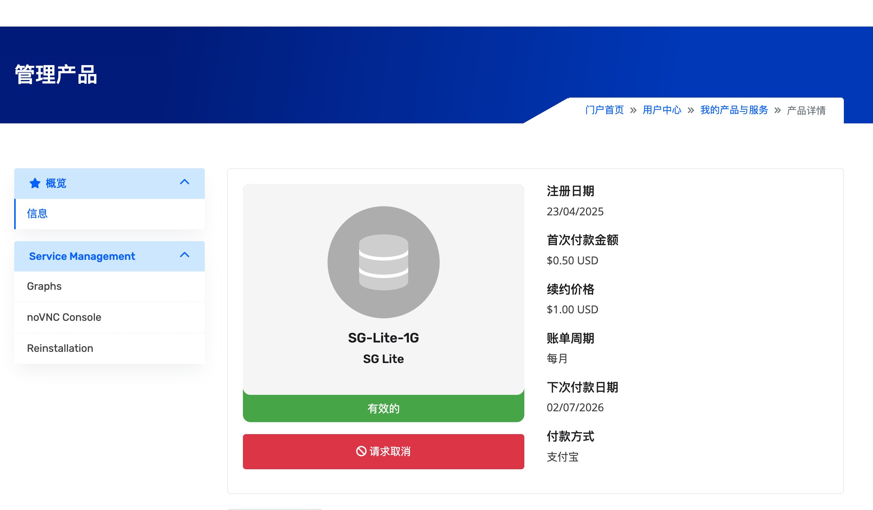
Task: Open the Graphs sidebar item
Action: coord(109,286)
